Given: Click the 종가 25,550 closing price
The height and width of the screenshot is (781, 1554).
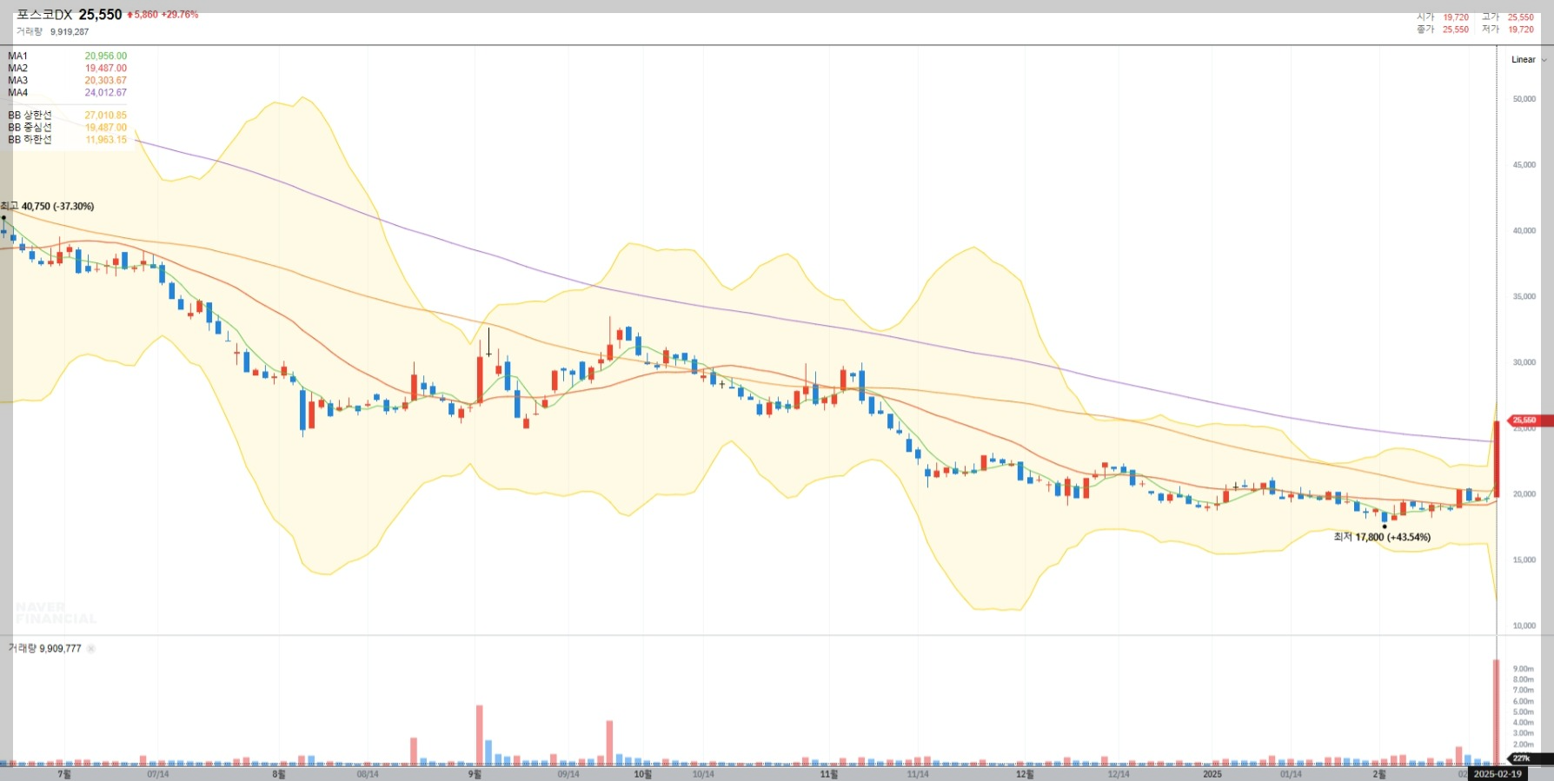Looking at the screenshot, I should click(1443, 30).
